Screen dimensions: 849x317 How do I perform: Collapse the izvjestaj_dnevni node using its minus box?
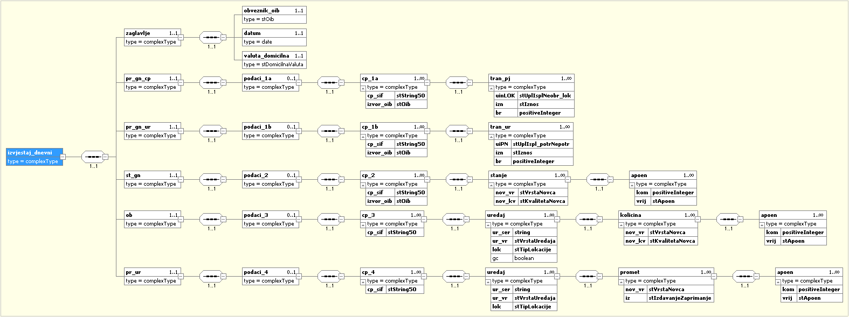click(63, 157)
